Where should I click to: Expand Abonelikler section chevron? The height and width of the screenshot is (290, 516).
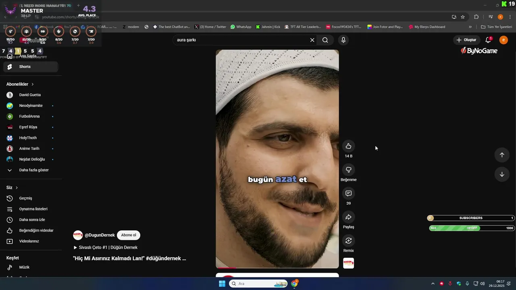(x=33, y=84)
